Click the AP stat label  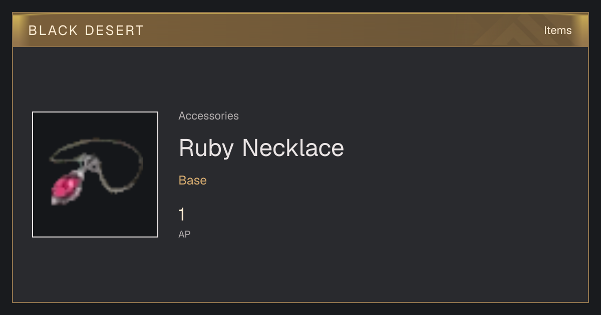coord(184,234)
